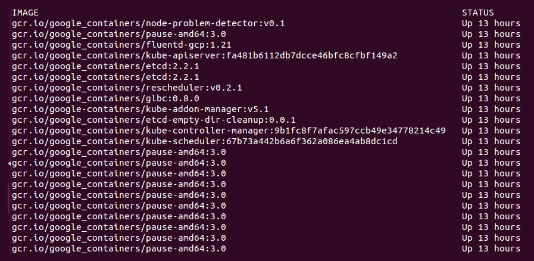Viewport: 534px width, 261px height.
Task: Click the small arrow marker at left margin
Action: tap(10, 163)
